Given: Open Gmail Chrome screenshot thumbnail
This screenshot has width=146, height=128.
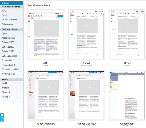Looking at the screenshot, I should 127,35.
